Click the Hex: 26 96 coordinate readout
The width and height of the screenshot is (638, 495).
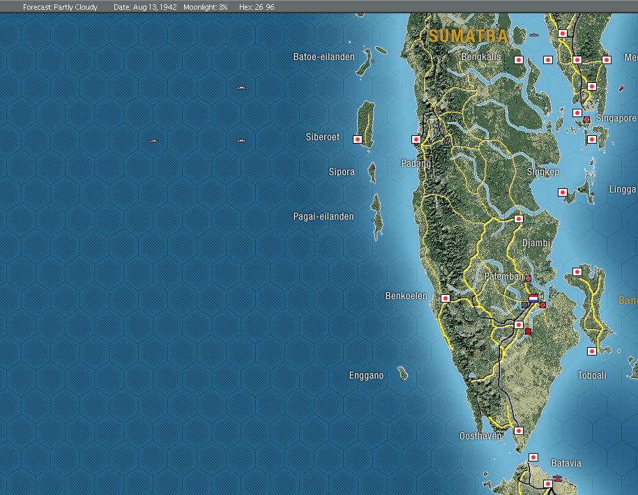[257, 7]
